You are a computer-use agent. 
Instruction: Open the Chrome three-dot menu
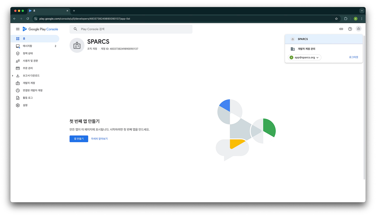pyautogui.click(x=362, y=19)
